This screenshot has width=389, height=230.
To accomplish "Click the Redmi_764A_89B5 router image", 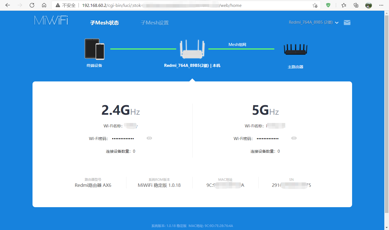I will point(192,50).
